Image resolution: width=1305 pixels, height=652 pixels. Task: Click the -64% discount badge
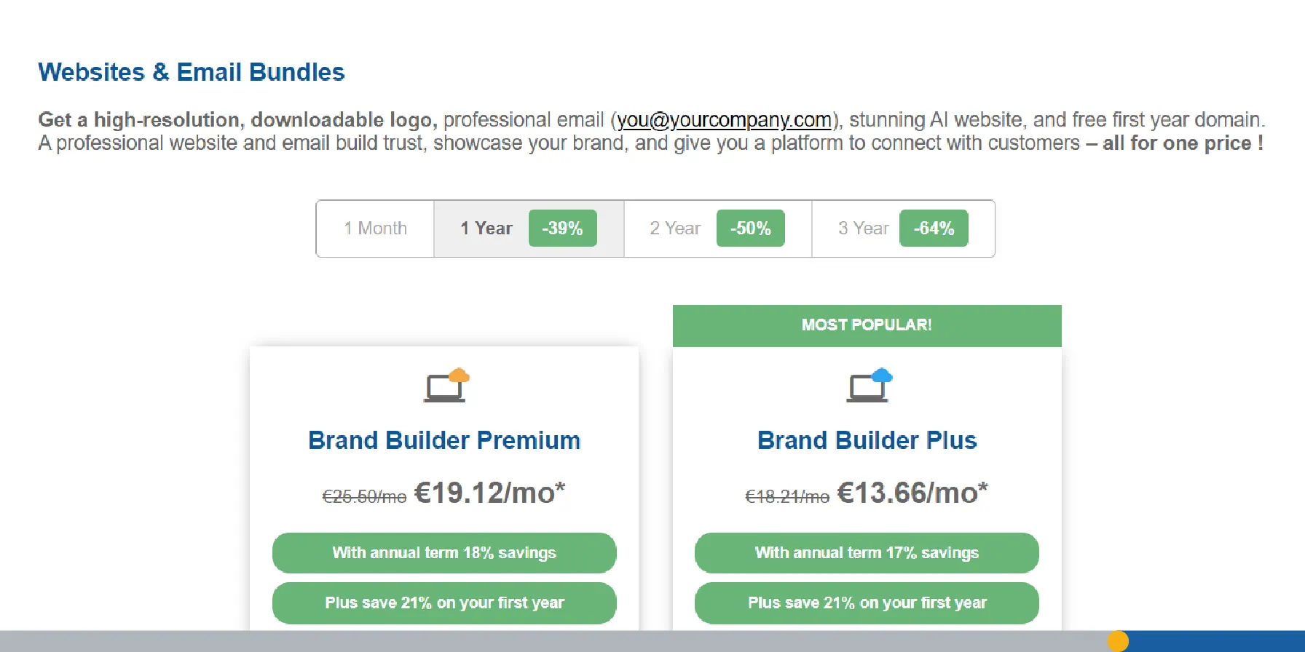click(x=934, y=228)
